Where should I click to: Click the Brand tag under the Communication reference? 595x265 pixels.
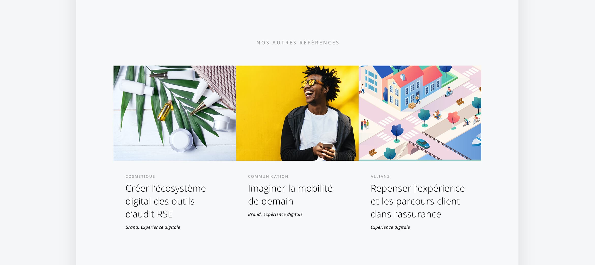(x=254, y=214)
